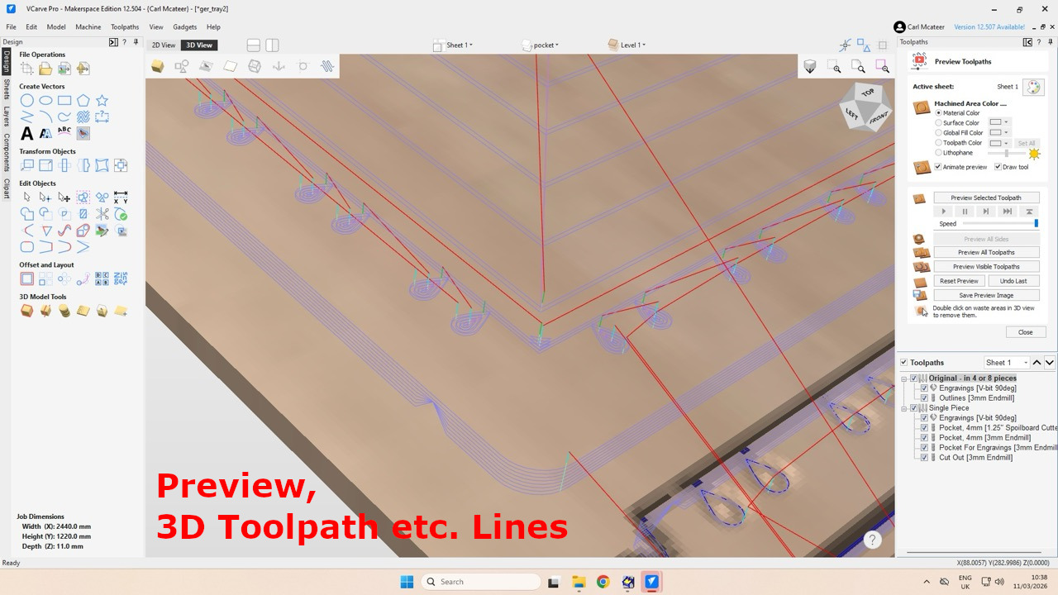Click the Offset Vectors icon
This screenshot has width=1058, height=595.
coord(27,278)
